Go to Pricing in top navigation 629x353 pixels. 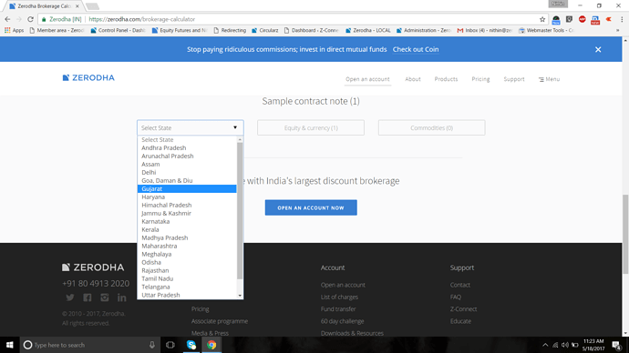pos(480,79)
